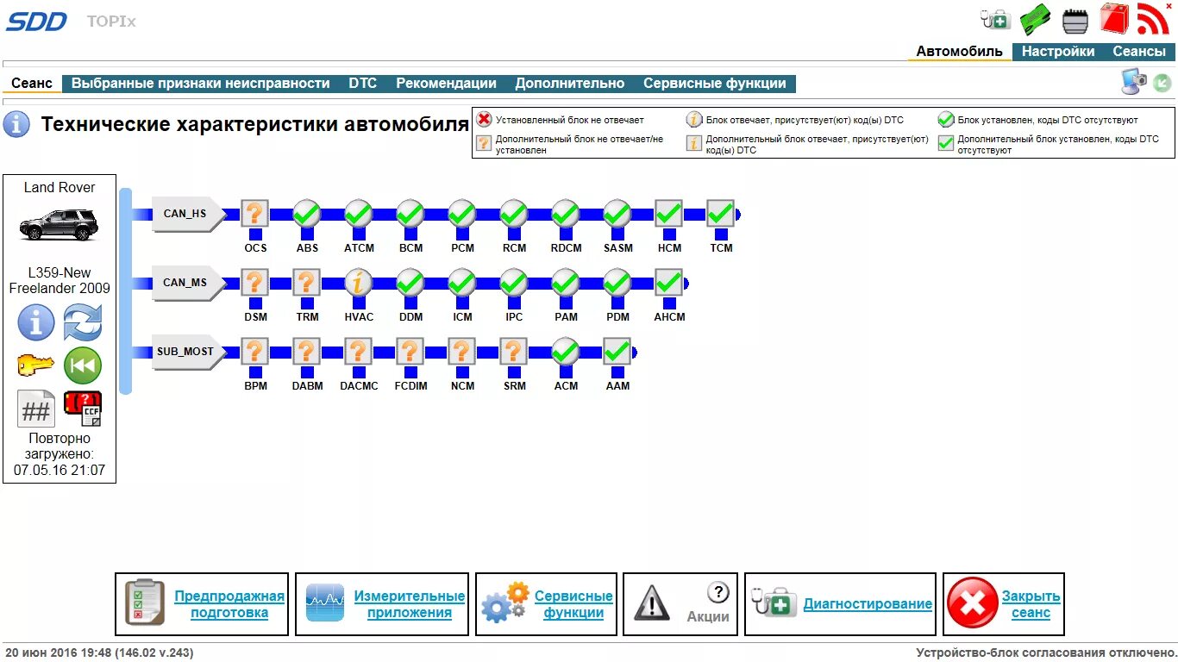The width and height of the screenshot is (1178, 662).
Task: Click the green book icon at top
Action: coord(1036,19)
